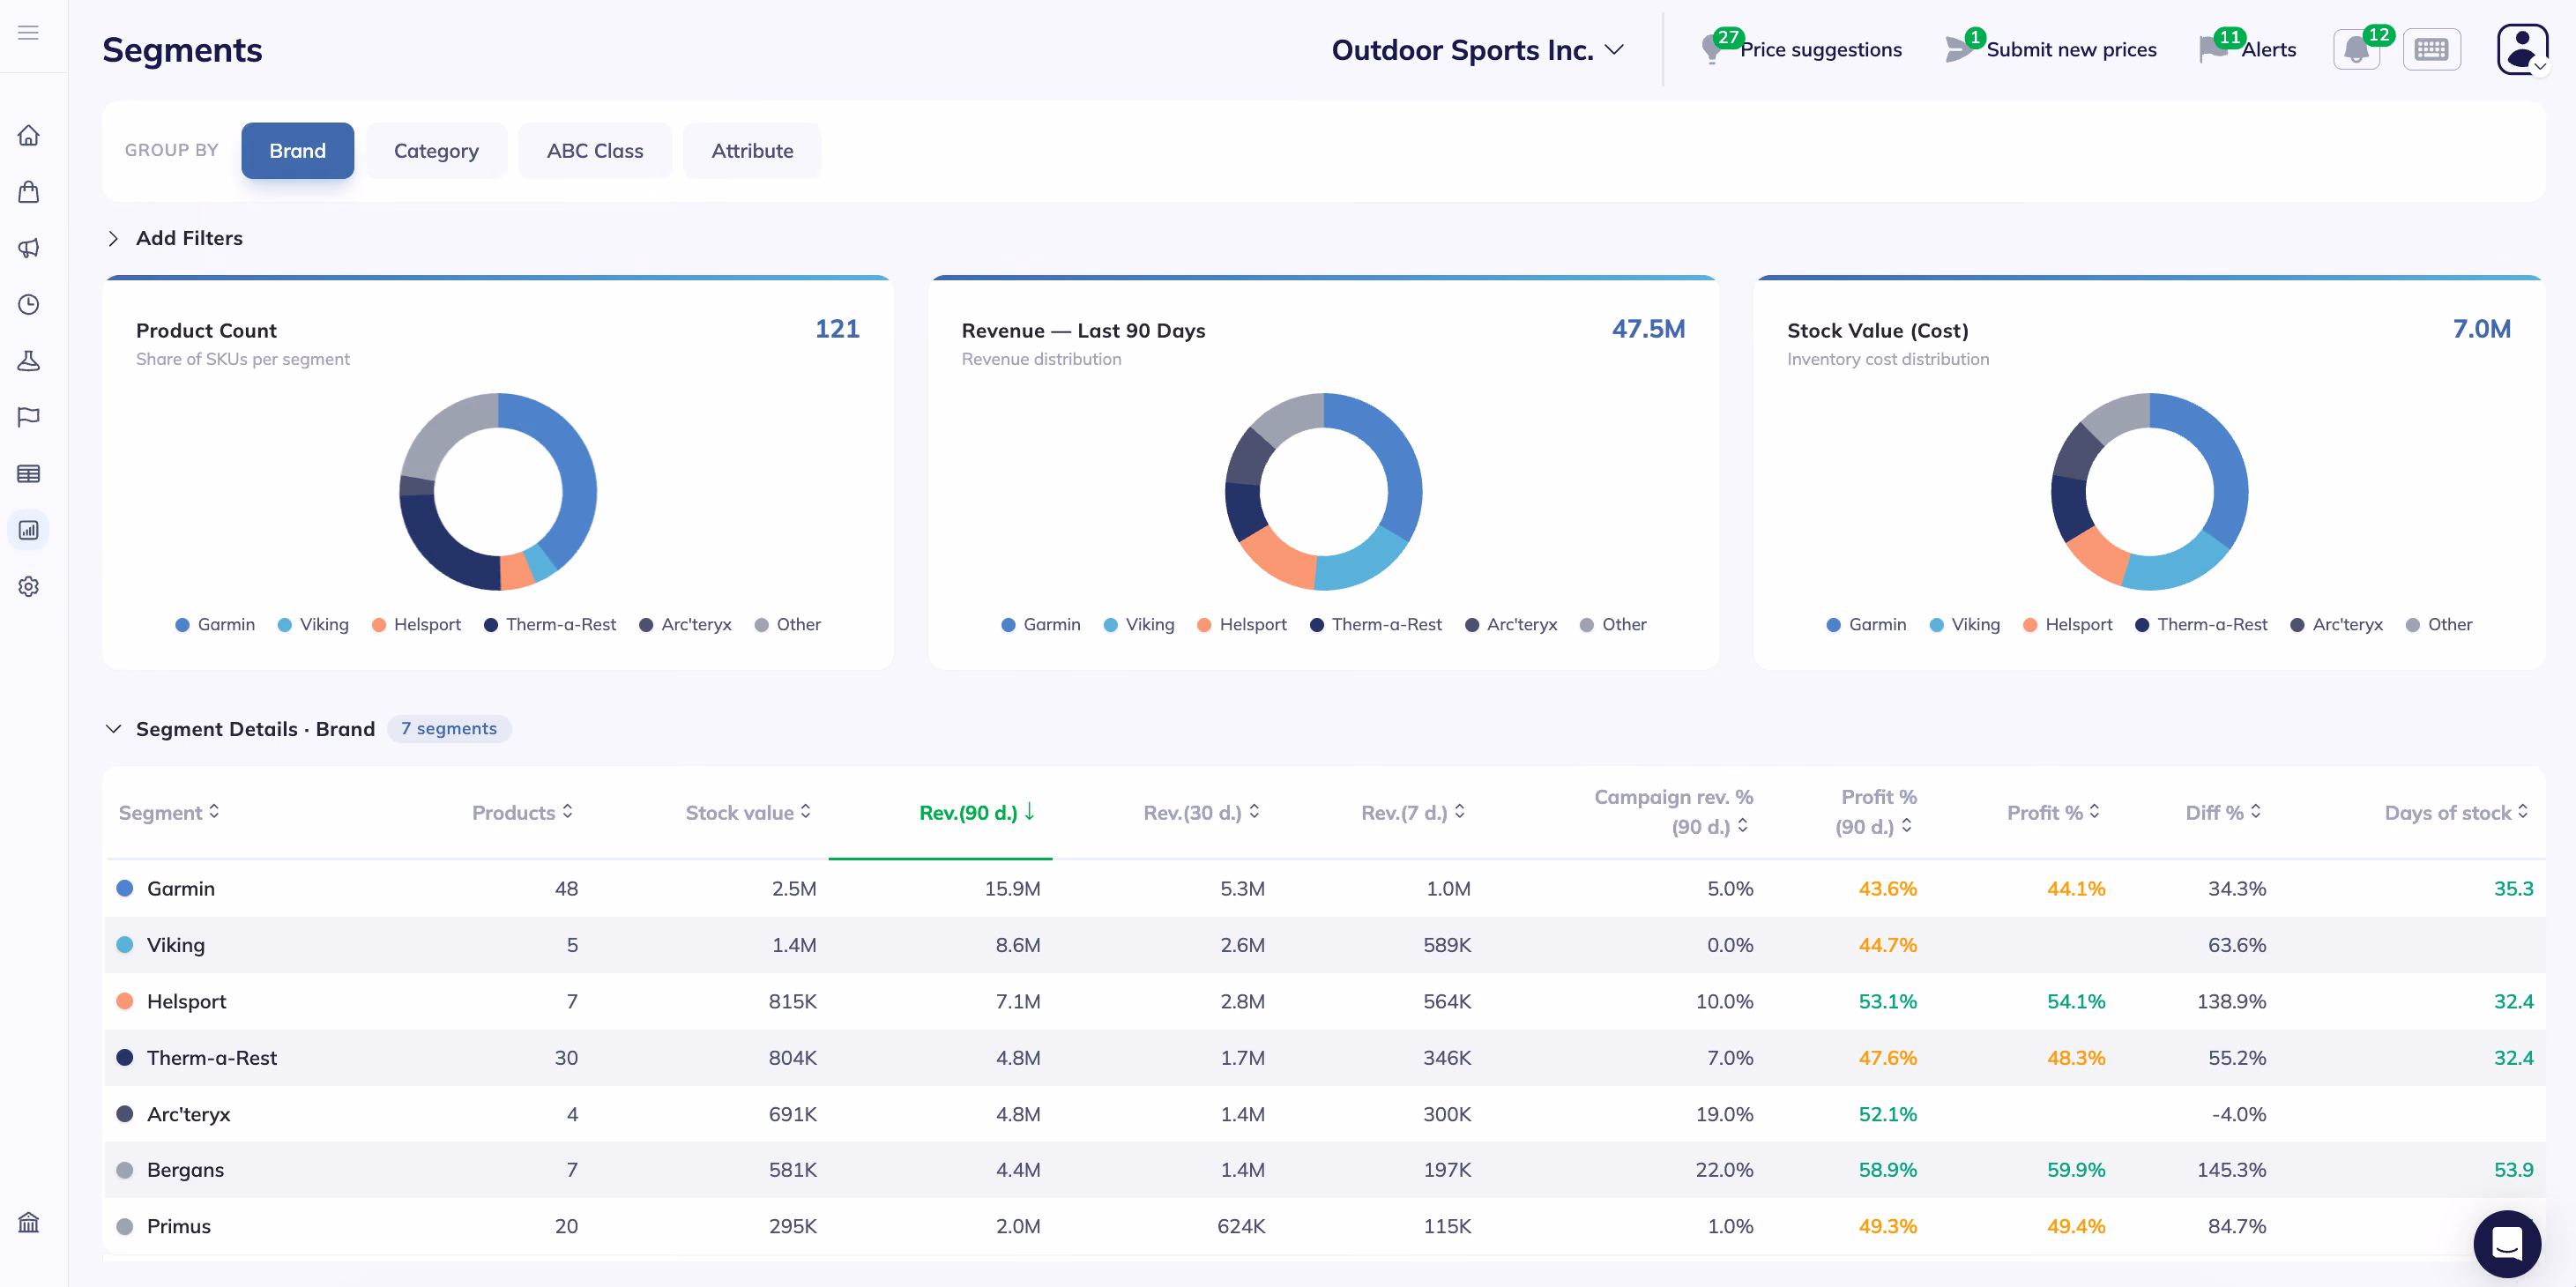The height and width of the screenshot is (1287, 2576).
Task: Sort table by Products column
Action: (x=523, y=813)
